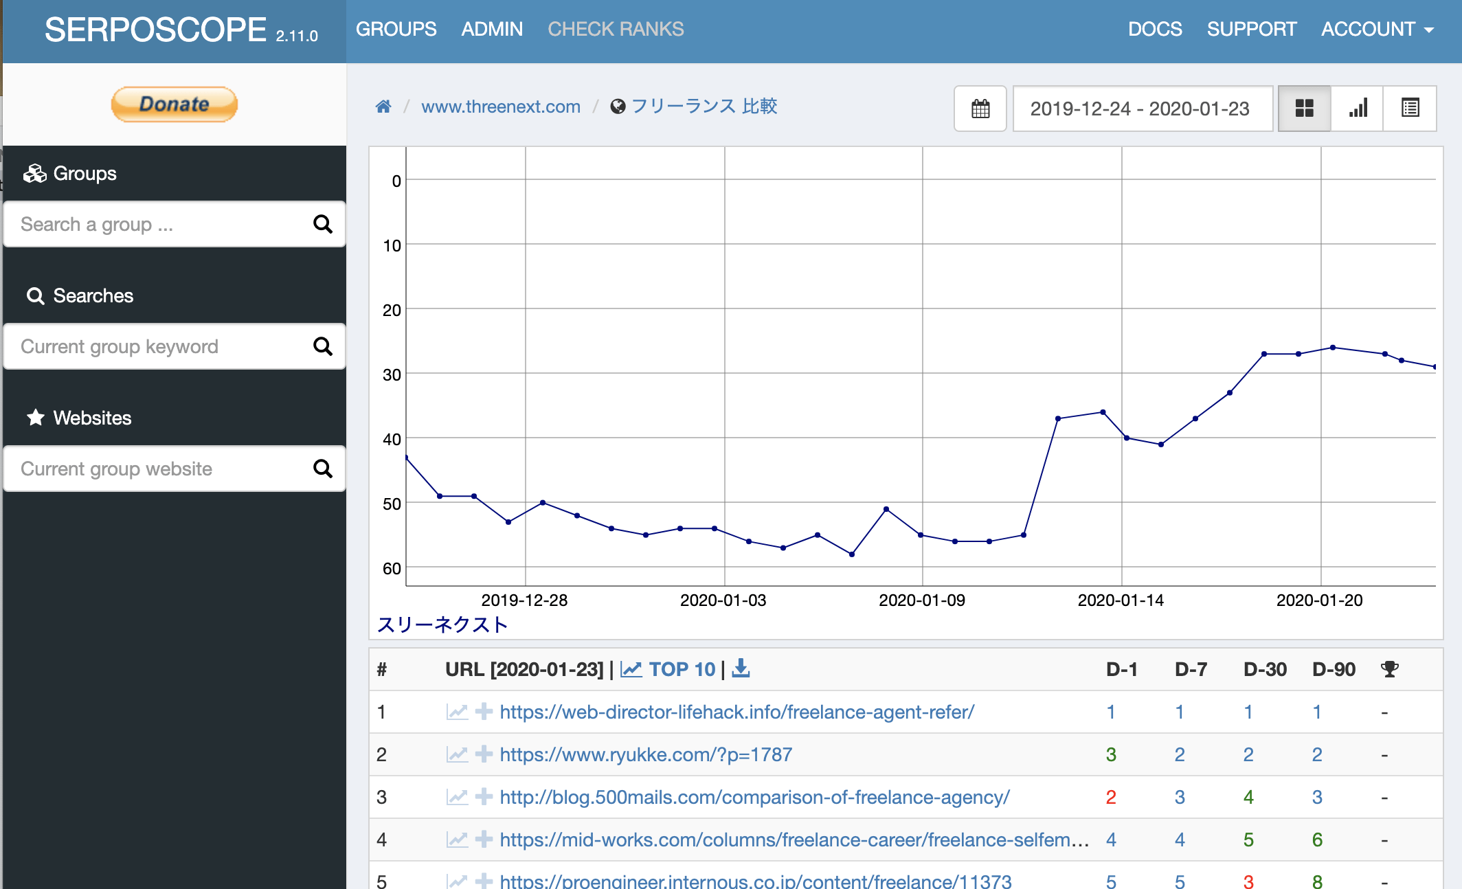Click the website search magnifier icon

click(x=323, y=469)
